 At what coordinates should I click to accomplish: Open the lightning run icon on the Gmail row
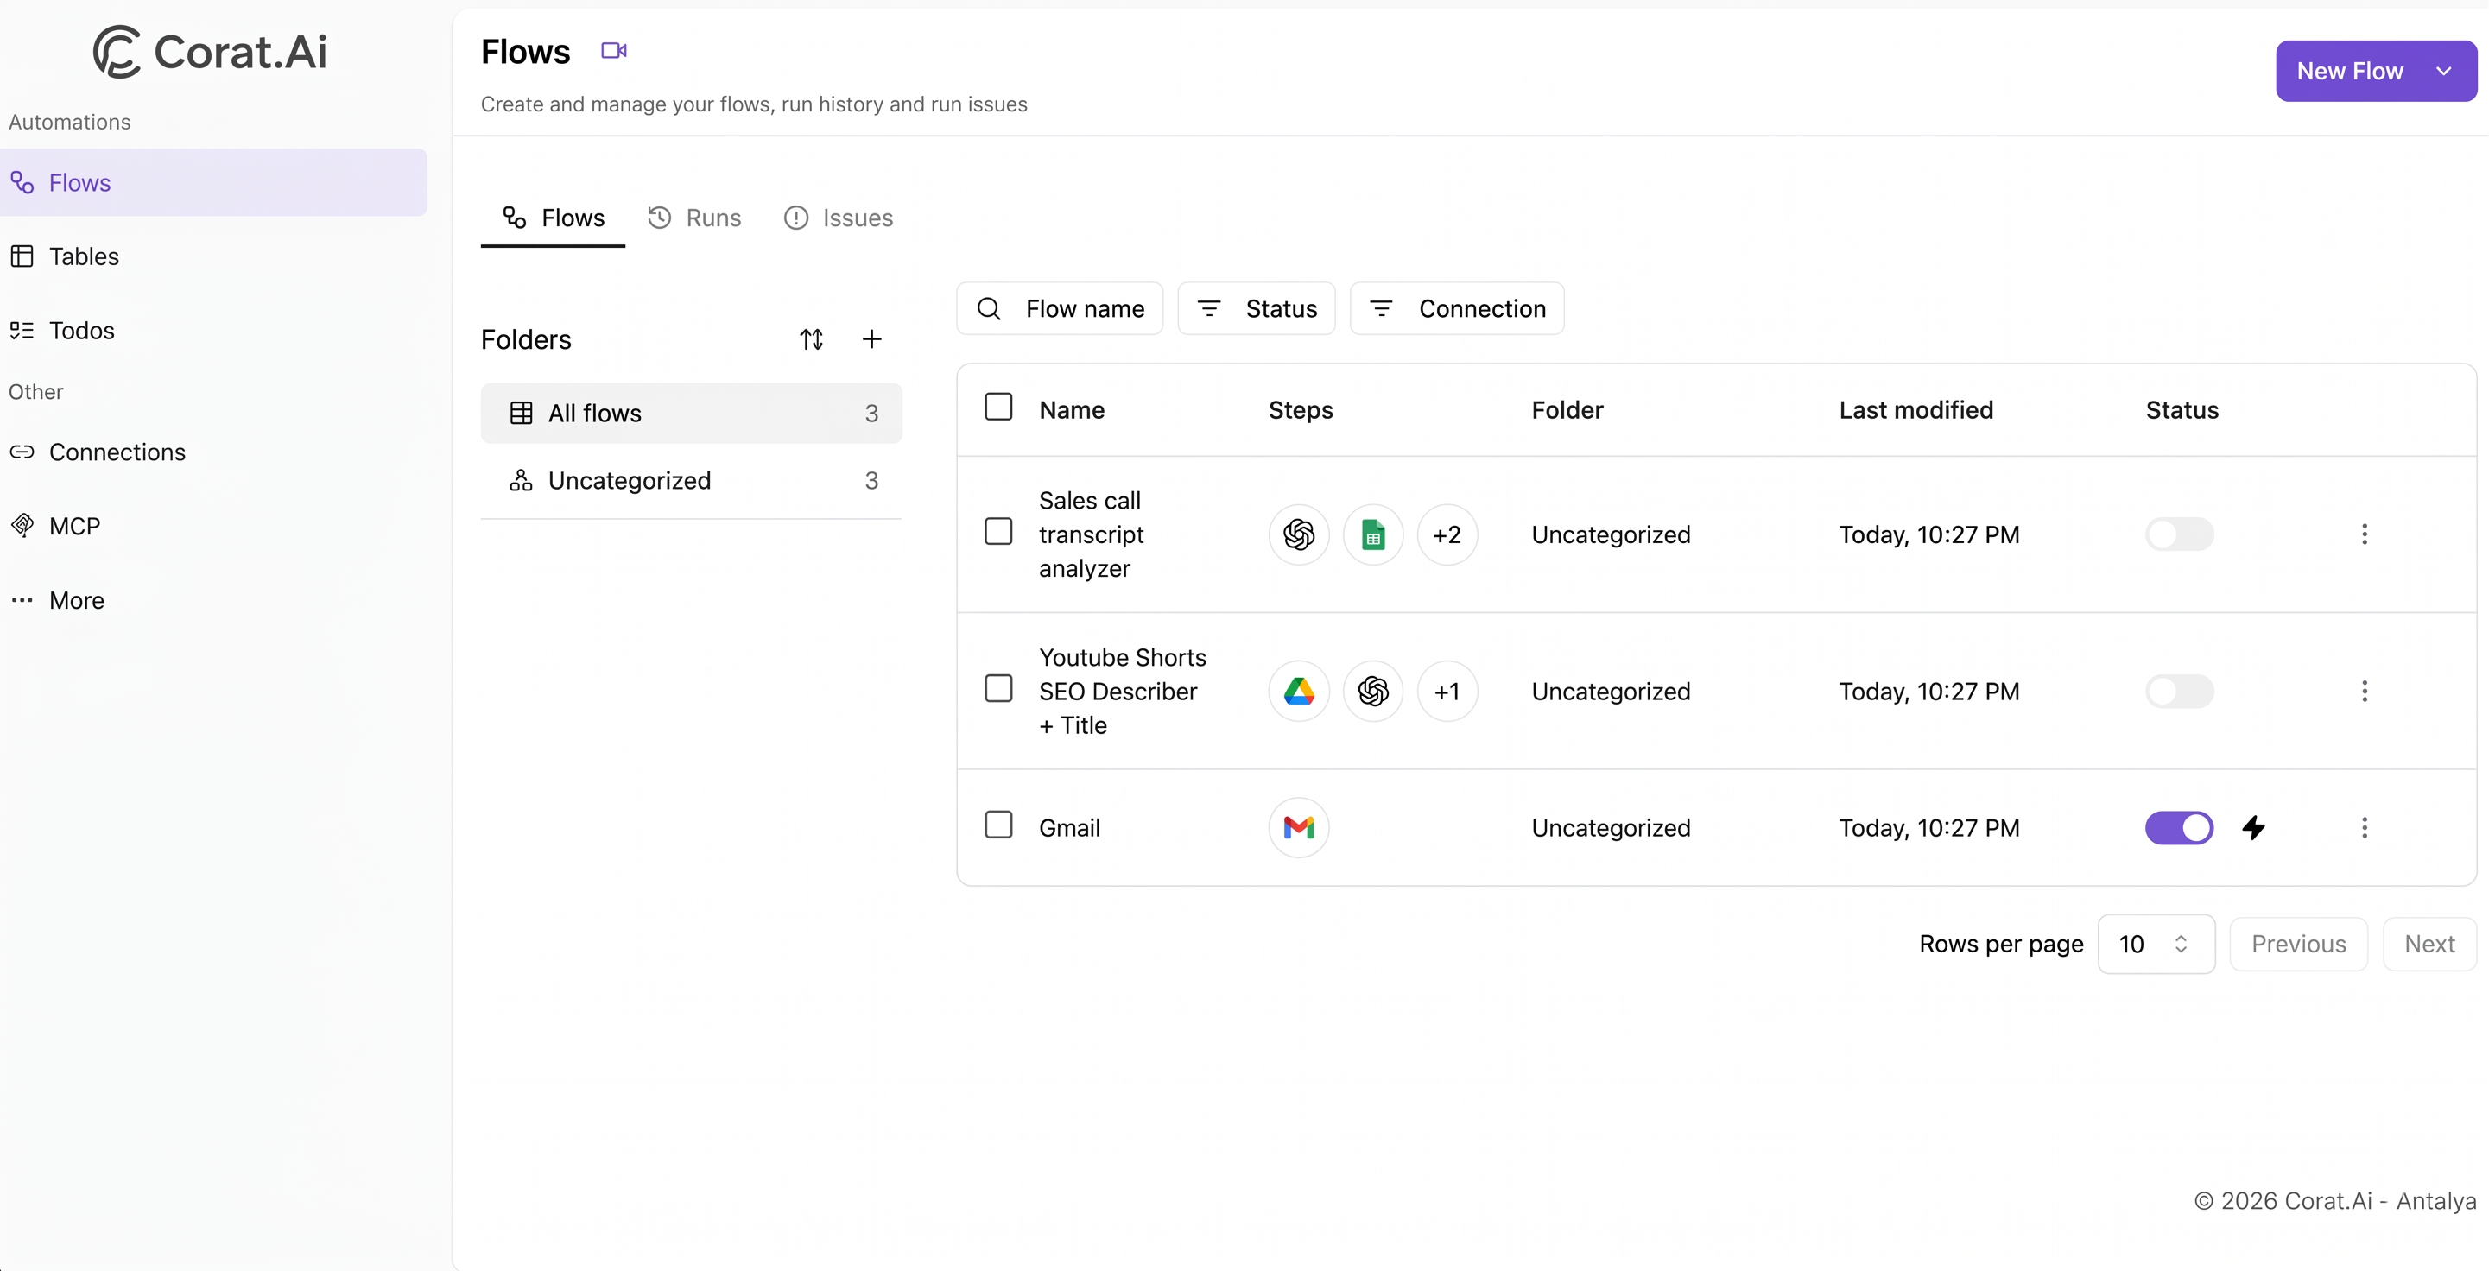coord(2254,828)
